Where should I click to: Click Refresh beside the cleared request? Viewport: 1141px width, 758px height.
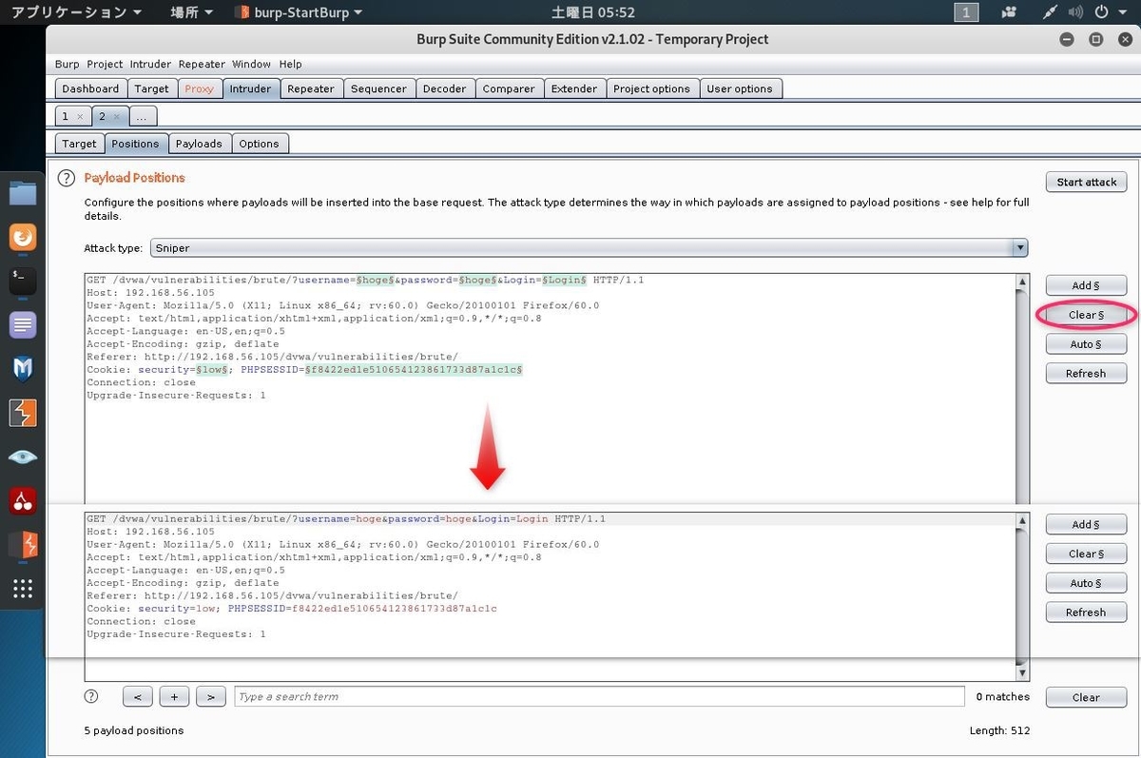click(x=1086, y=612)
